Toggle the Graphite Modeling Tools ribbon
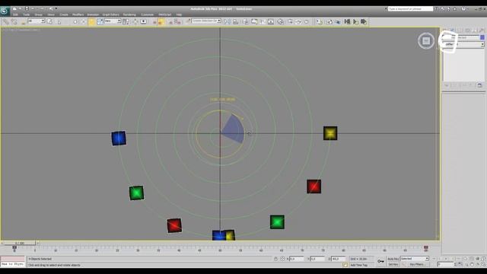The height and width of the screenshot is (274, 487). click(x=254, y=22)
